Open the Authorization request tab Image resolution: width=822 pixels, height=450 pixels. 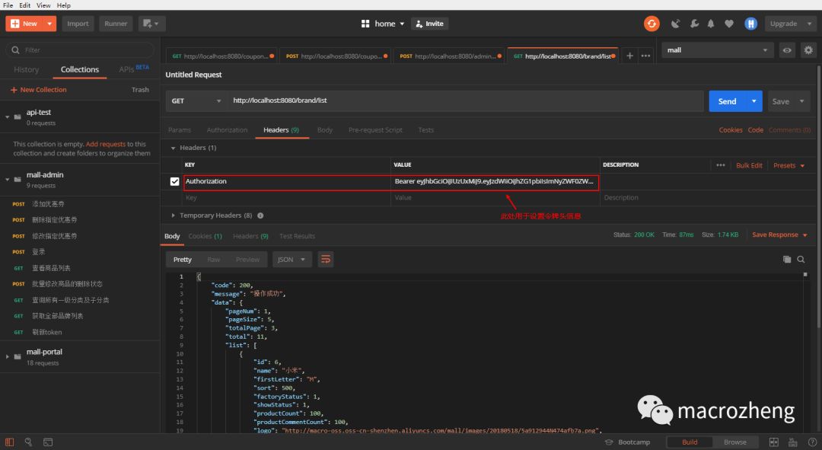[227, 130]
